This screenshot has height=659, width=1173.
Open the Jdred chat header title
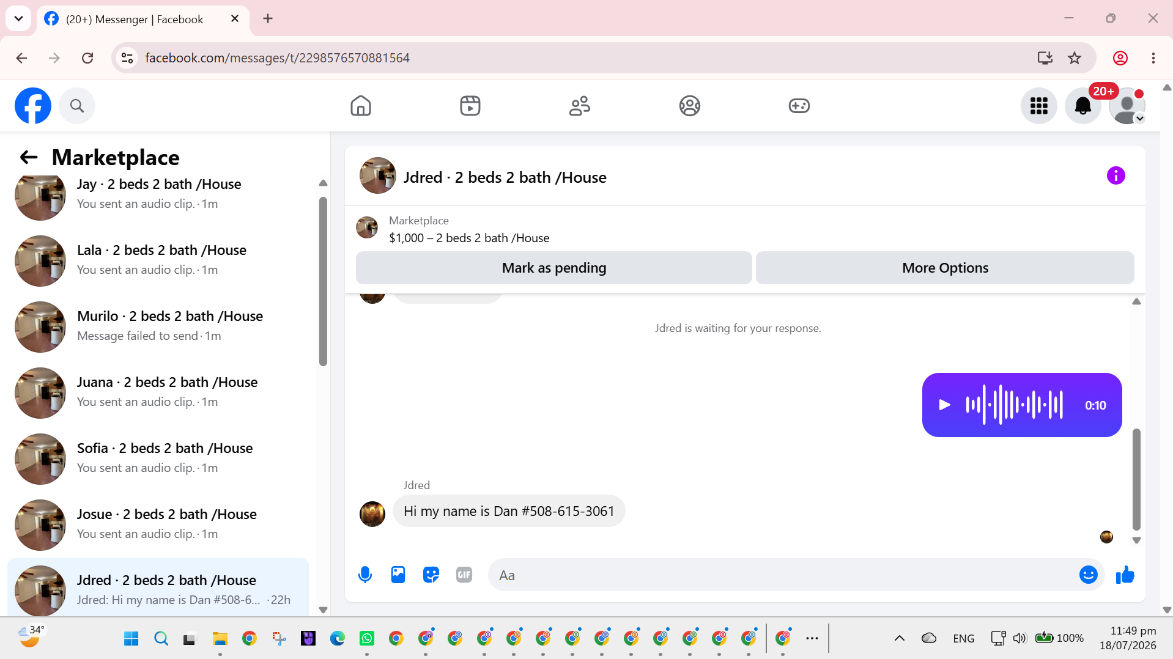pyautogui.click(x=505, y=177)
